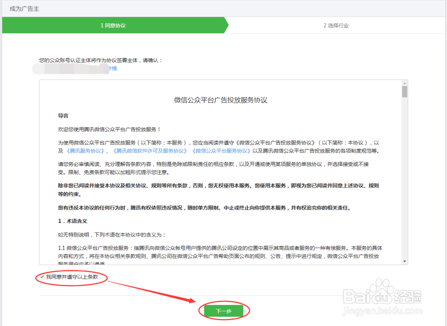
Task: Click the agreement scrollbar up arrow
Action: point(405,83)
